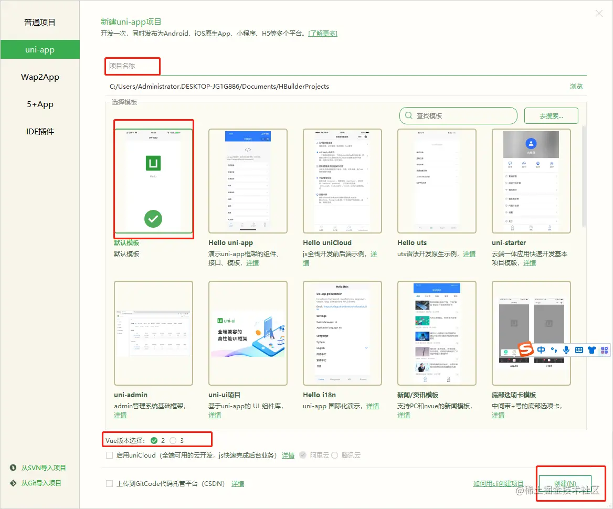This screenshot has height=509, width=613.
Task: Click Sogou punctuation mode icon
Action: pyautogui.click(x=554, y=350)
